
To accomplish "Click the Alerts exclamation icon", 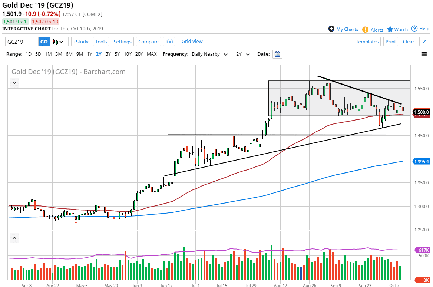I will (365, 30).
